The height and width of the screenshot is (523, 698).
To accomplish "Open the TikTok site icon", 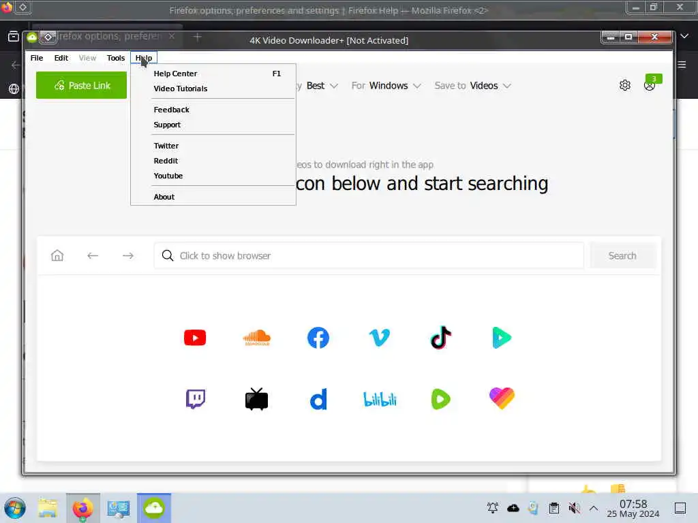I will tap(441, 338).
